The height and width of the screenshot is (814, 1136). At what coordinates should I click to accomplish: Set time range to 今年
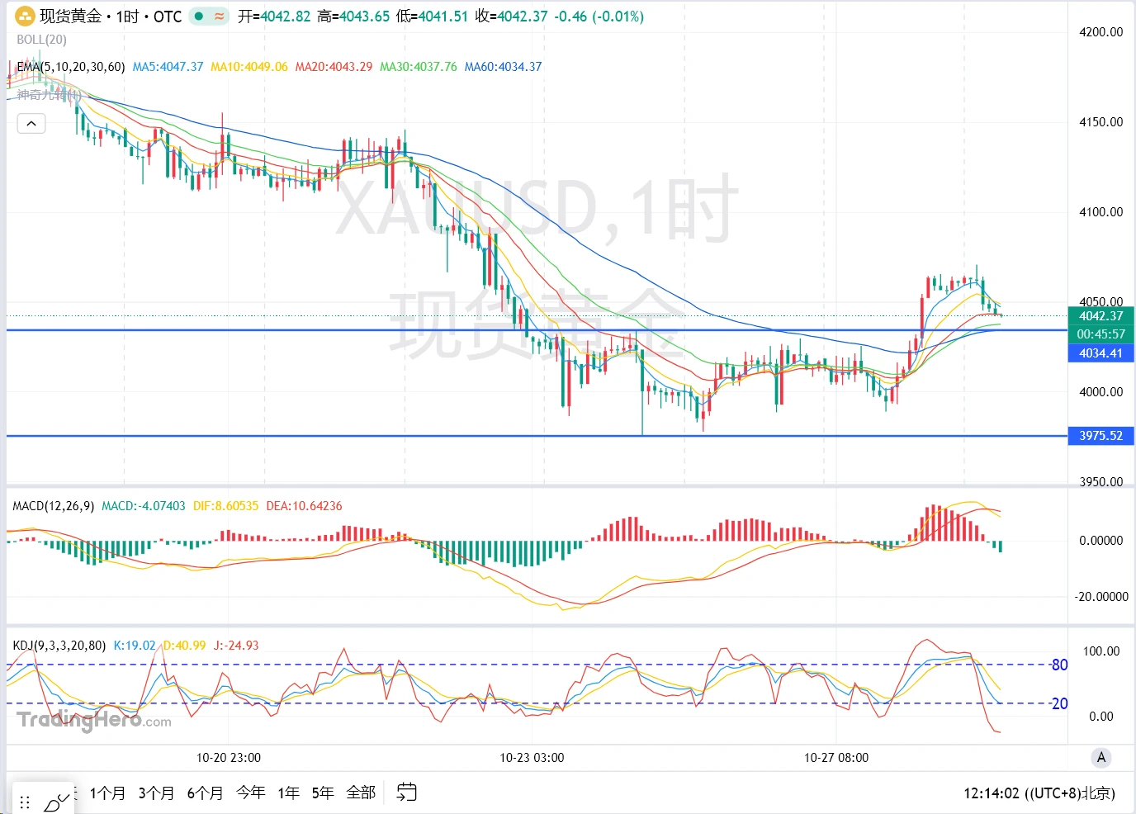[x=251, y=793]
